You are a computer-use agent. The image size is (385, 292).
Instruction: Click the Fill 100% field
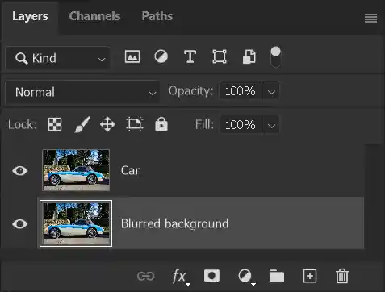tap(241, 125)
